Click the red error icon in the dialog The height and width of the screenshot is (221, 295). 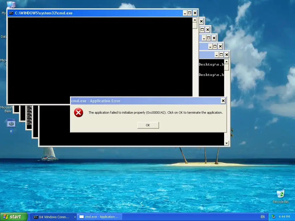point(78,113)
